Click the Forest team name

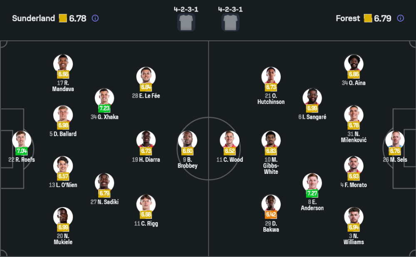(348, 18)
